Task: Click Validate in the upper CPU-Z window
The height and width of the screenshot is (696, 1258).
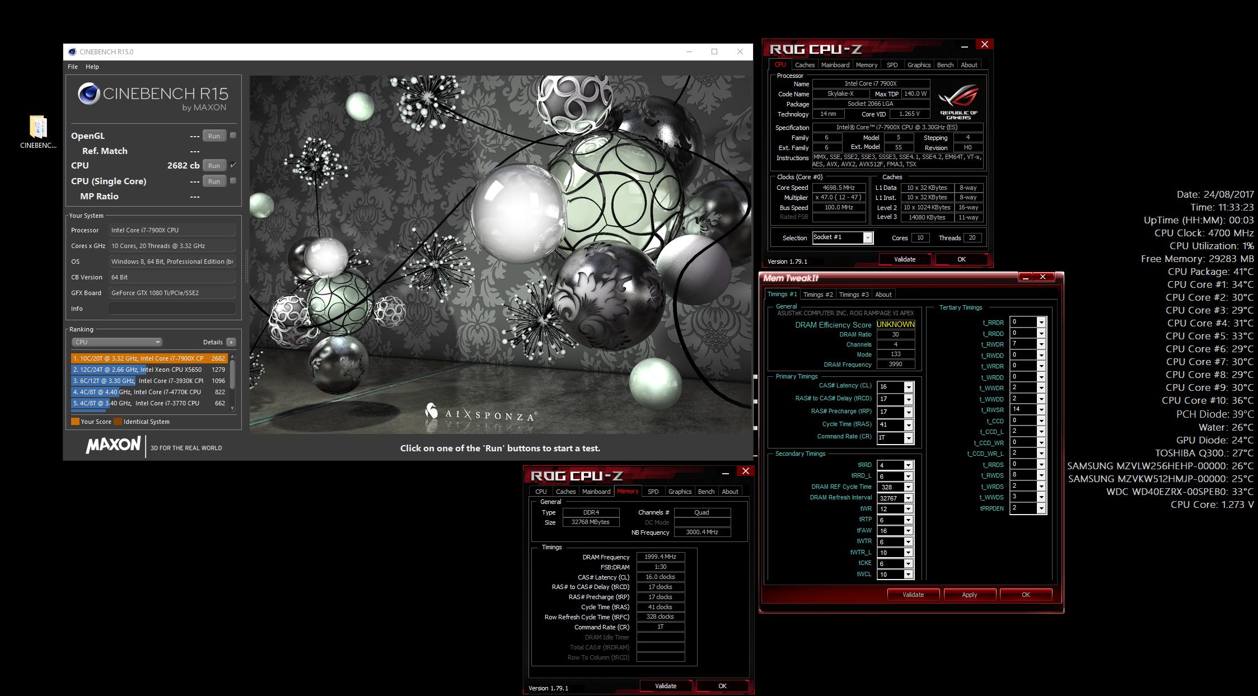Action: tap(905, 259)
